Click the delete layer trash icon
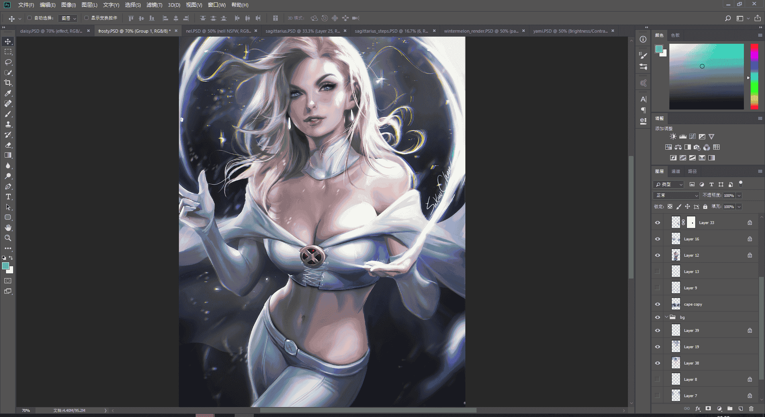 point(751,409)
